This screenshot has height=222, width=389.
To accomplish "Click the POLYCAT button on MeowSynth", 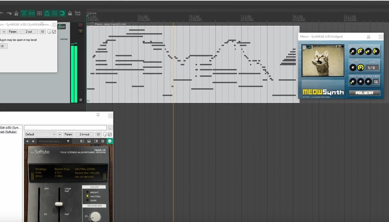I will [364, 93].
